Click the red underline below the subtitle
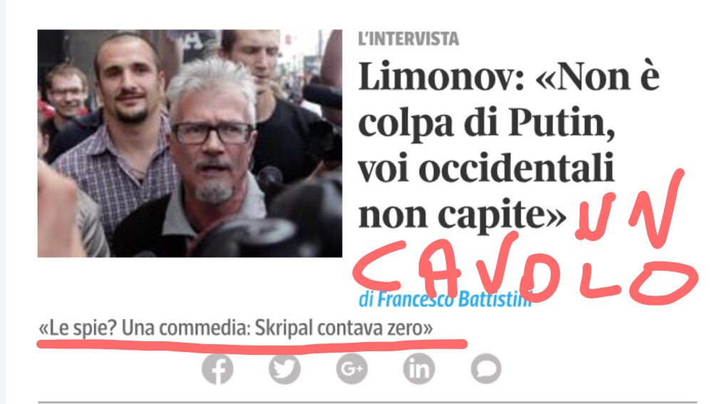Image resolution: width=711 pixels, height=404 pixels. click(252, 343)
